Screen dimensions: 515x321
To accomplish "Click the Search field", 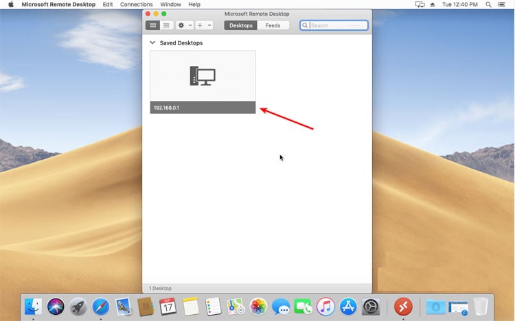I will pos(334,25).
